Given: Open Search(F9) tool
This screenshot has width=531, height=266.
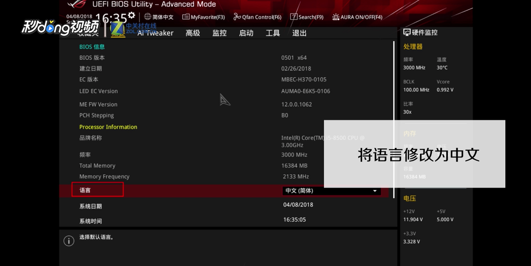Looking at the screenshot, I should pyautogui.click(x=307, y=17).
